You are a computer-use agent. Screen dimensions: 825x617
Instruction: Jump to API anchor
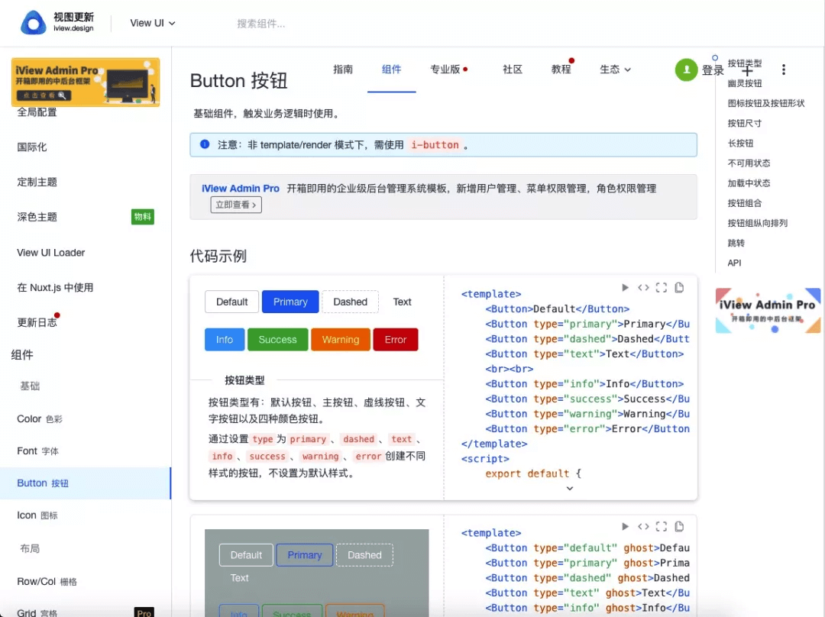click(x=734, y=263)
